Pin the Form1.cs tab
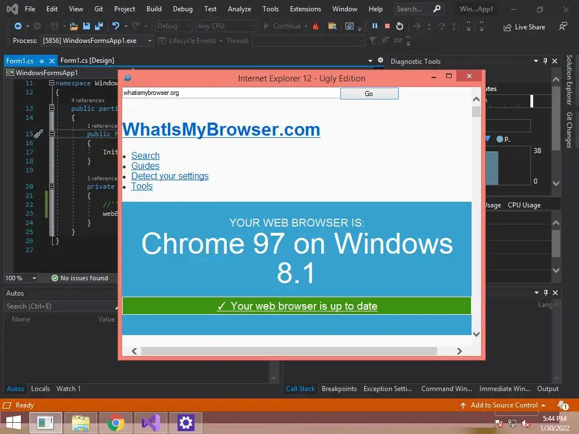579x434 pixels. pos(42,61)
